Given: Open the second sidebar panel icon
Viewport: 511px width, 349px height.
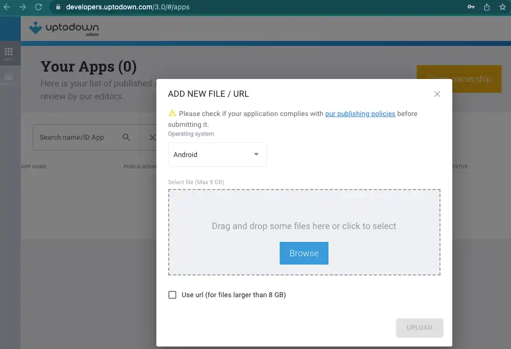Looking at the screenshot, I should (8, 77).
